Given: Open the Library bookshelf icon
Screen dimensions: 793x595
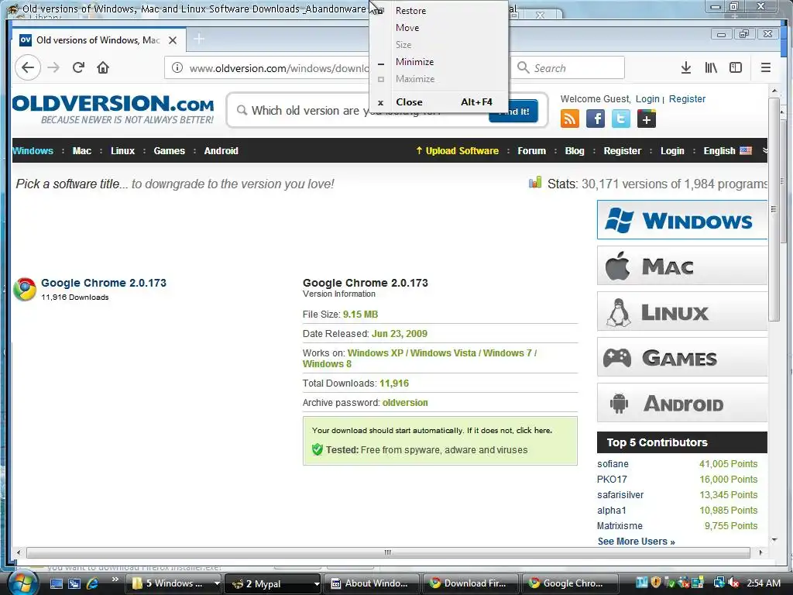Looking at the screenshot, I should pyautogui.click(x=711, y=68).
